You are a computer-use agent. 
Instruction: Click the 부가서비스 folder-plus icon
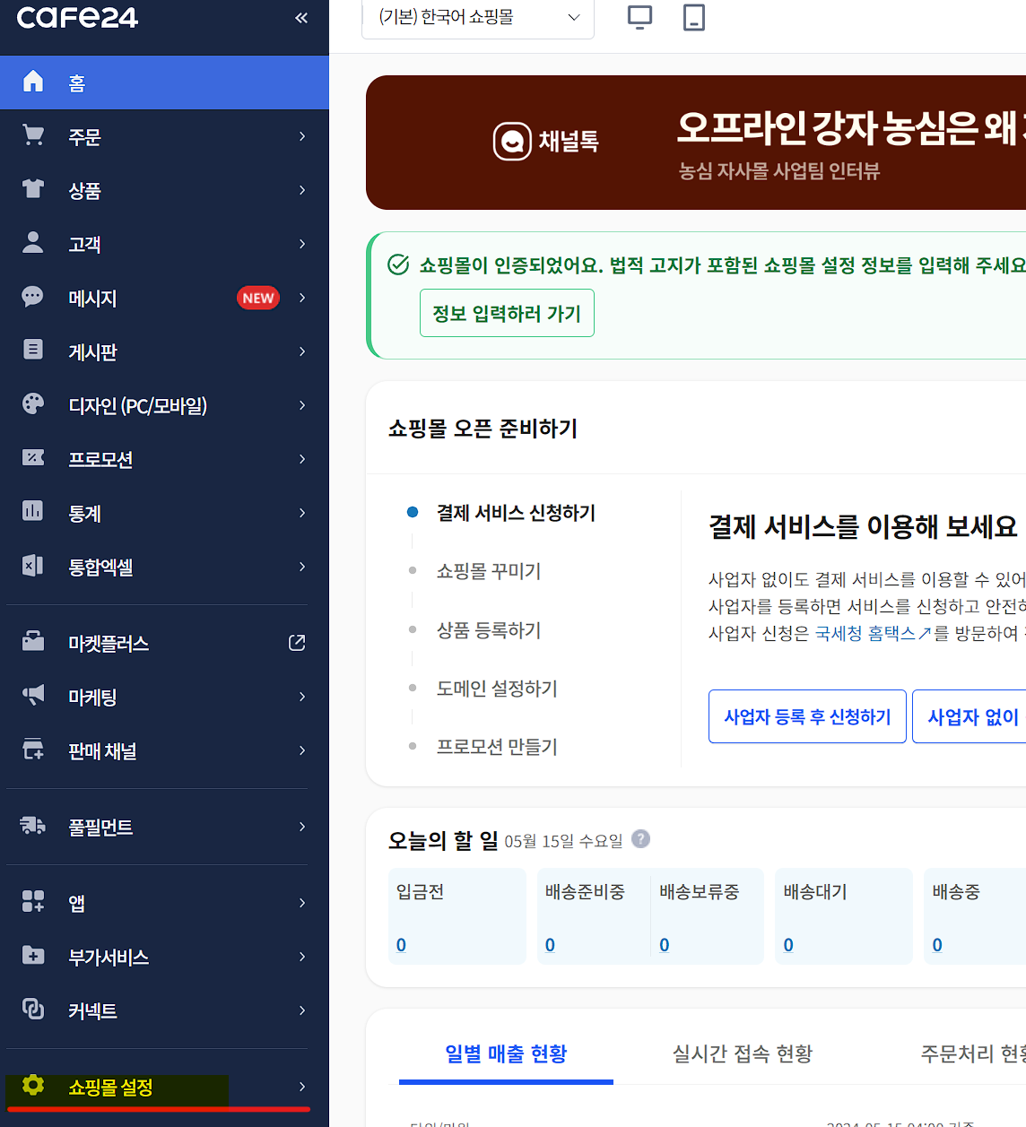[x=33, y=956]
